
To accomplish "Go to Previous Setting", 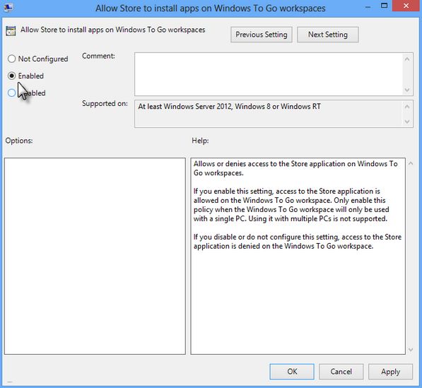I will 261,35.
